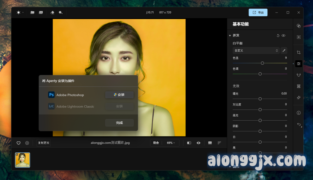
Task: Click 安装 button for Adobe Photoshop
Action: [119, 95]
